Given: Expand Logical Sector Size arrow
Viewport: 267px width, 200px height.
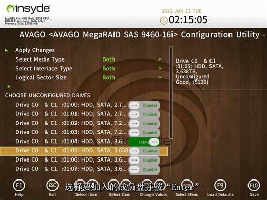Looking at the screenshot, I should point(160,77).
